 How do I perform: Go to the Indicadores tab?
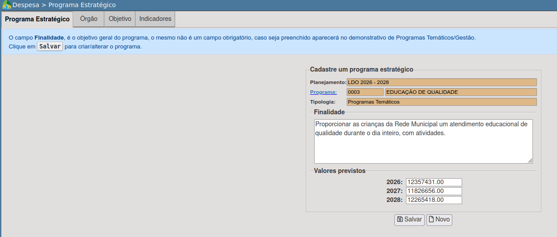pos(155,19)
